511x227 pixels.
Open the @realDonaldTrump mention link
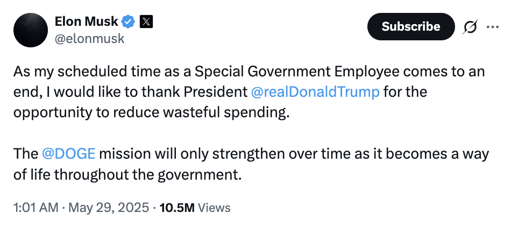[315, 91]
